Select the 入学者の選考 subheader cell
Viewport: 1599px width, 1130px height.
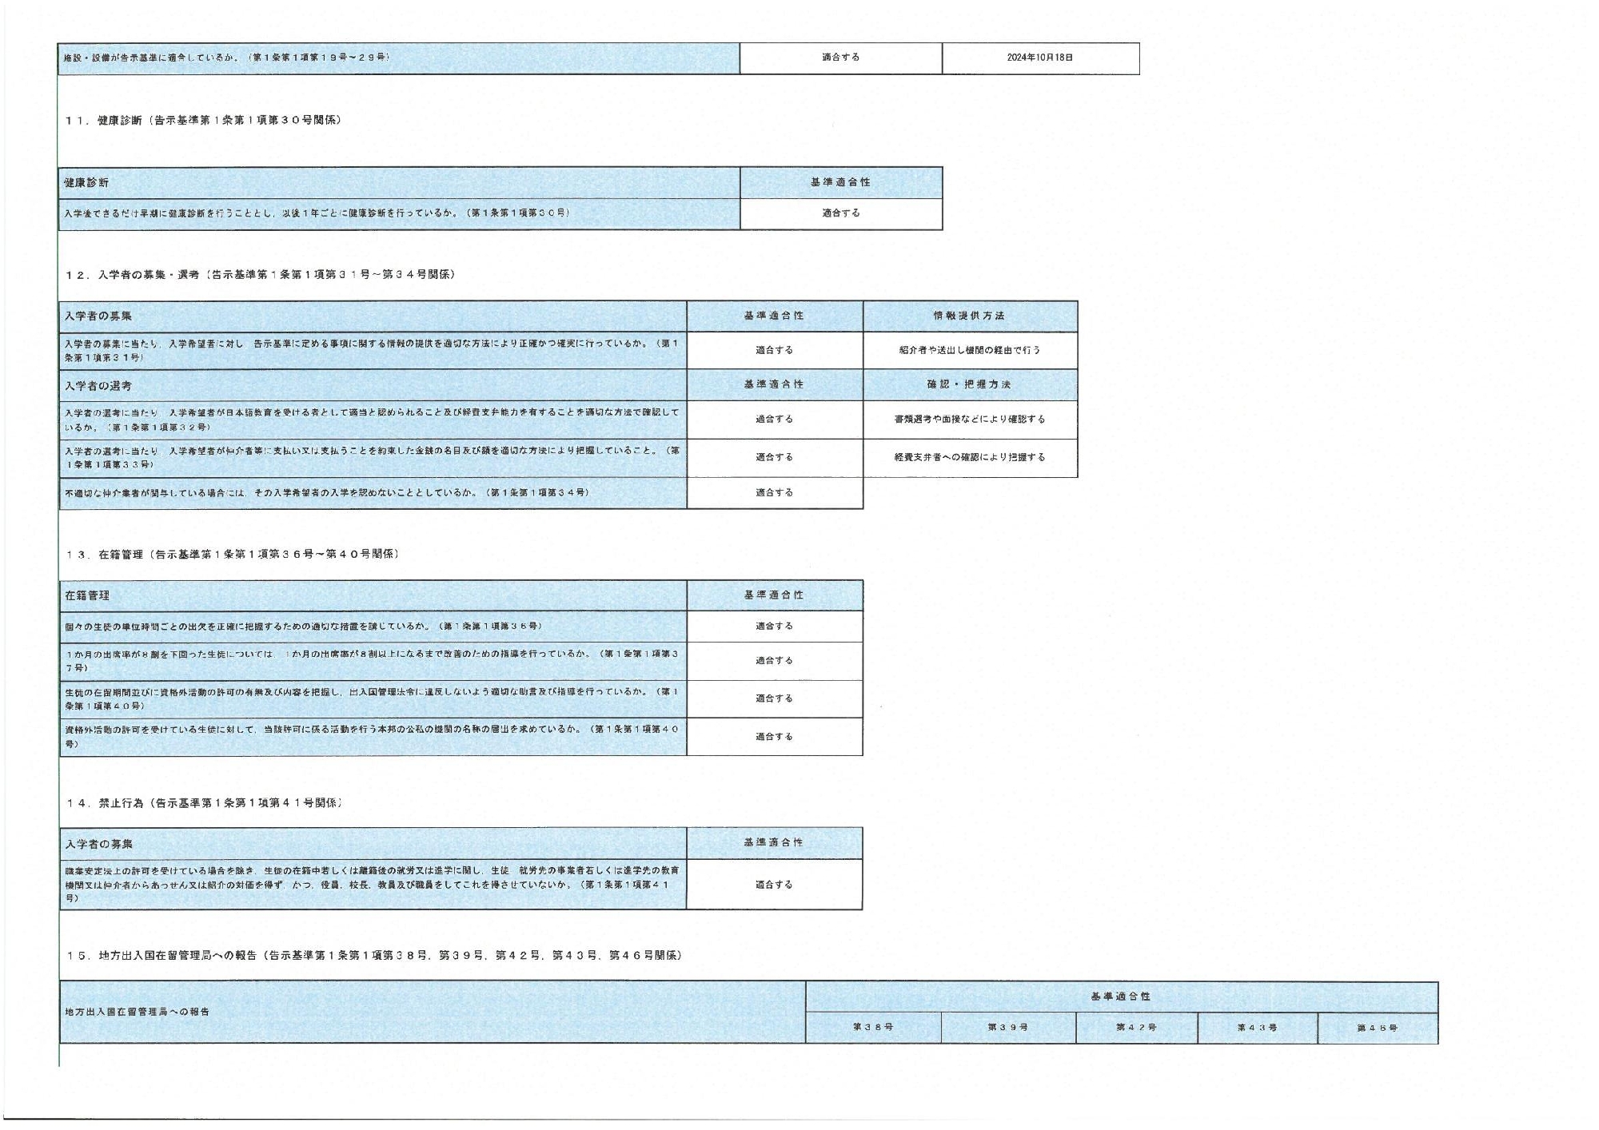(99, 385)
